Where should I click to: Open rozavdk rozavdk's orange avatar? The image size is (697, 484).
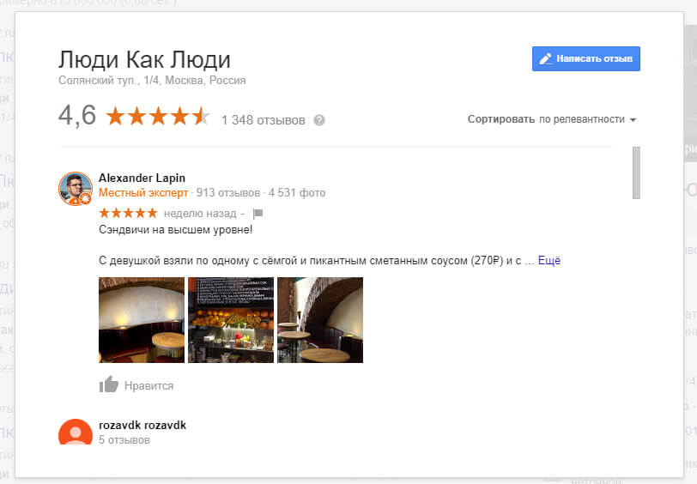[x=76, y=432]
